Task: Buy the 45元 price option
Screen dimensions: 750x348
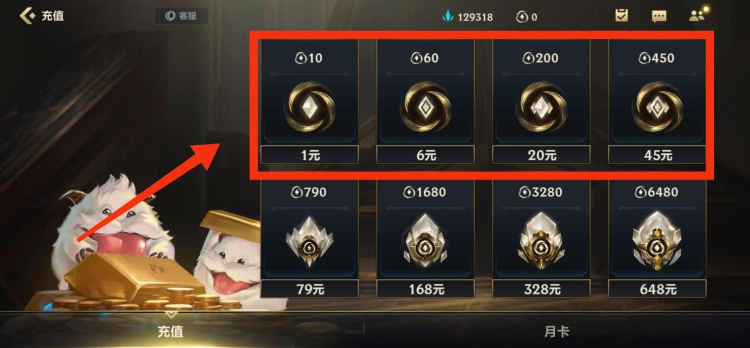Action: [x=657, y=155]
